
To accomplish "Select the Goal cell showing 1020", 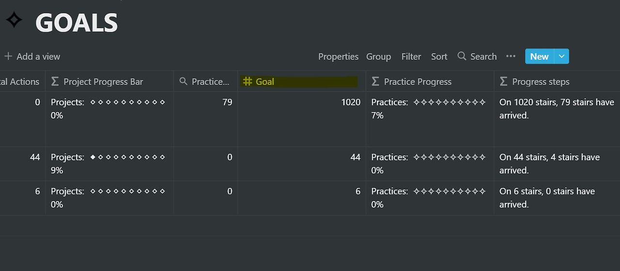I will (x=301, y=119).
